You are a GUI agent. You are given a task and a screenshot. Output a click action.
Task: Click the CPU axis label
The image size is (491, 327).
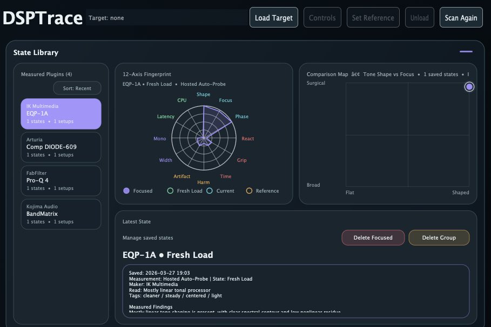pos(182,100)
